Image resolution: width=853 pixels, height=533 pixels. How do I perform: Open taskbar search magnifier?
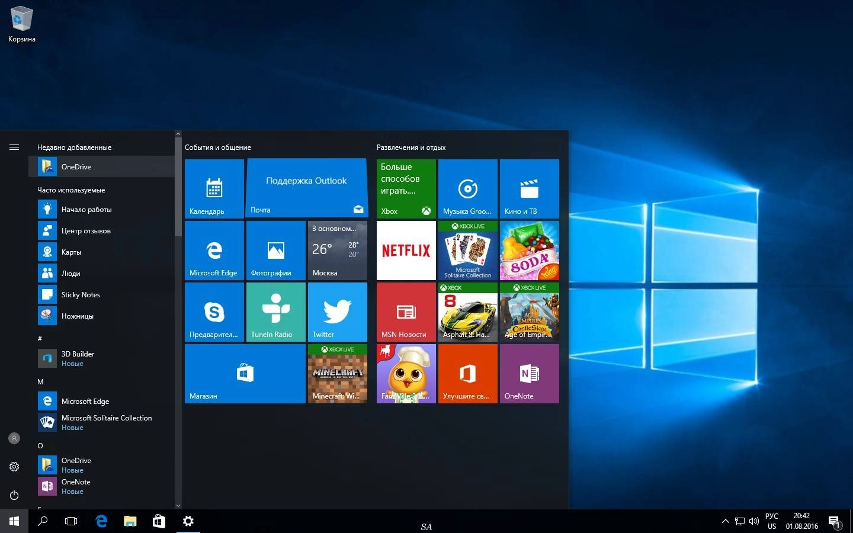(43, 521)
